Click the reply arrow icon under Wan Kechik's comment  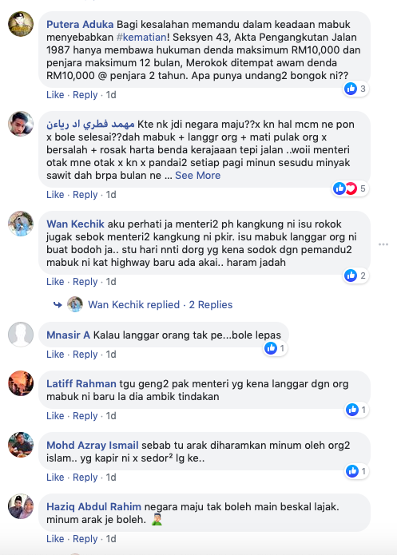point(58,304)
